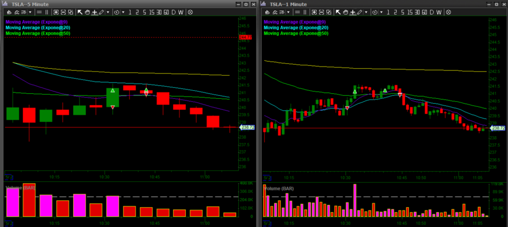Add horizontal line tool in 5-minute chart
Screen dimensions: 508x227
click(x=40, y=12)
